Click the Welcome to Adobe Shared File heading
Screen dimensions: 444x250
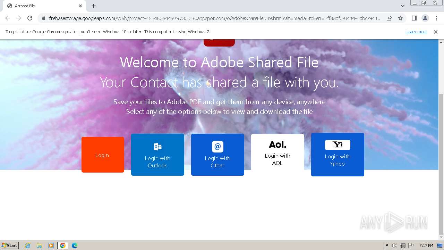point(219,62)
